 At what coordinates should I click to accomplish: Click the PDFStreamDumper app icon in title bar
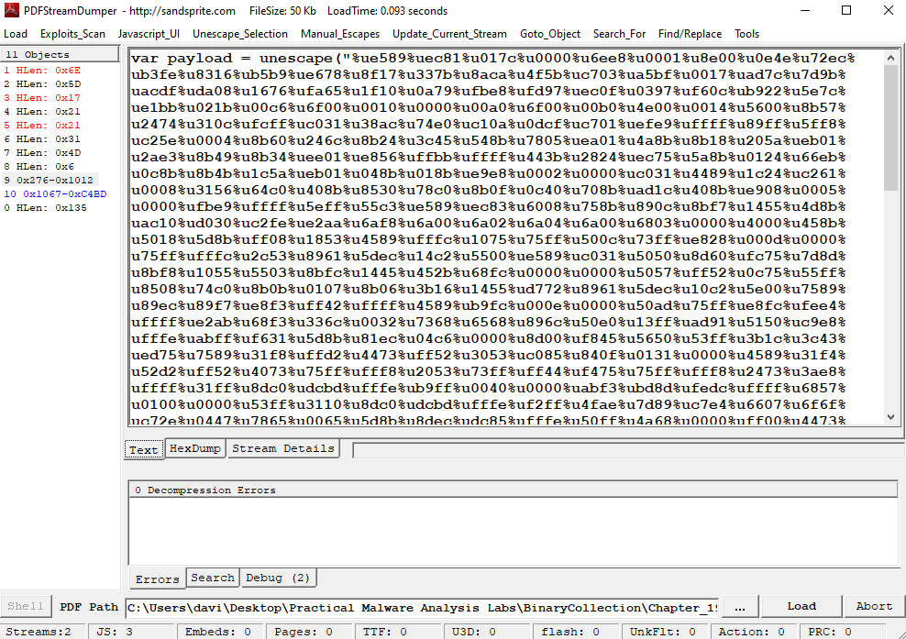coord(11,10)
